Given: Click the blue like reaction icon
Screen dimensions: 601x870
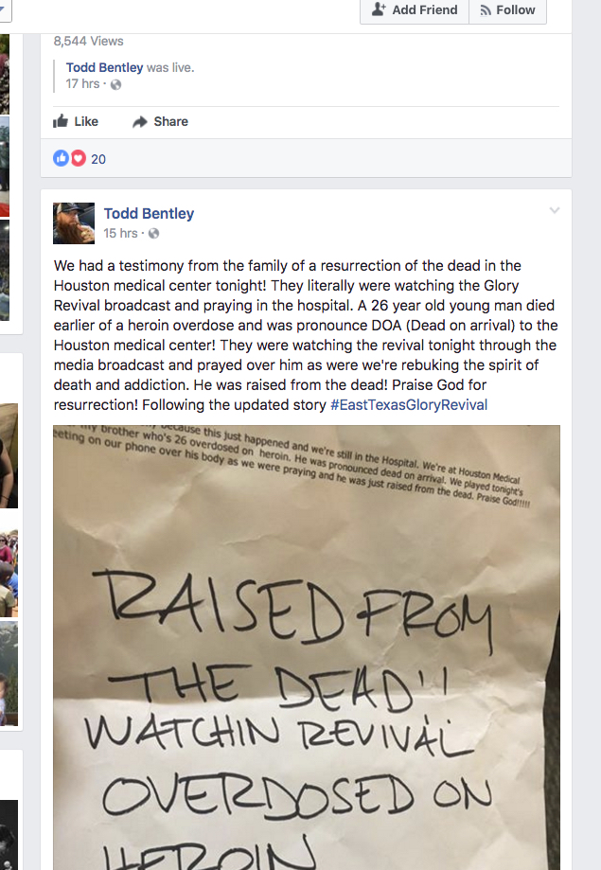Looking at the screenshot, I should (x=61, y=159).
